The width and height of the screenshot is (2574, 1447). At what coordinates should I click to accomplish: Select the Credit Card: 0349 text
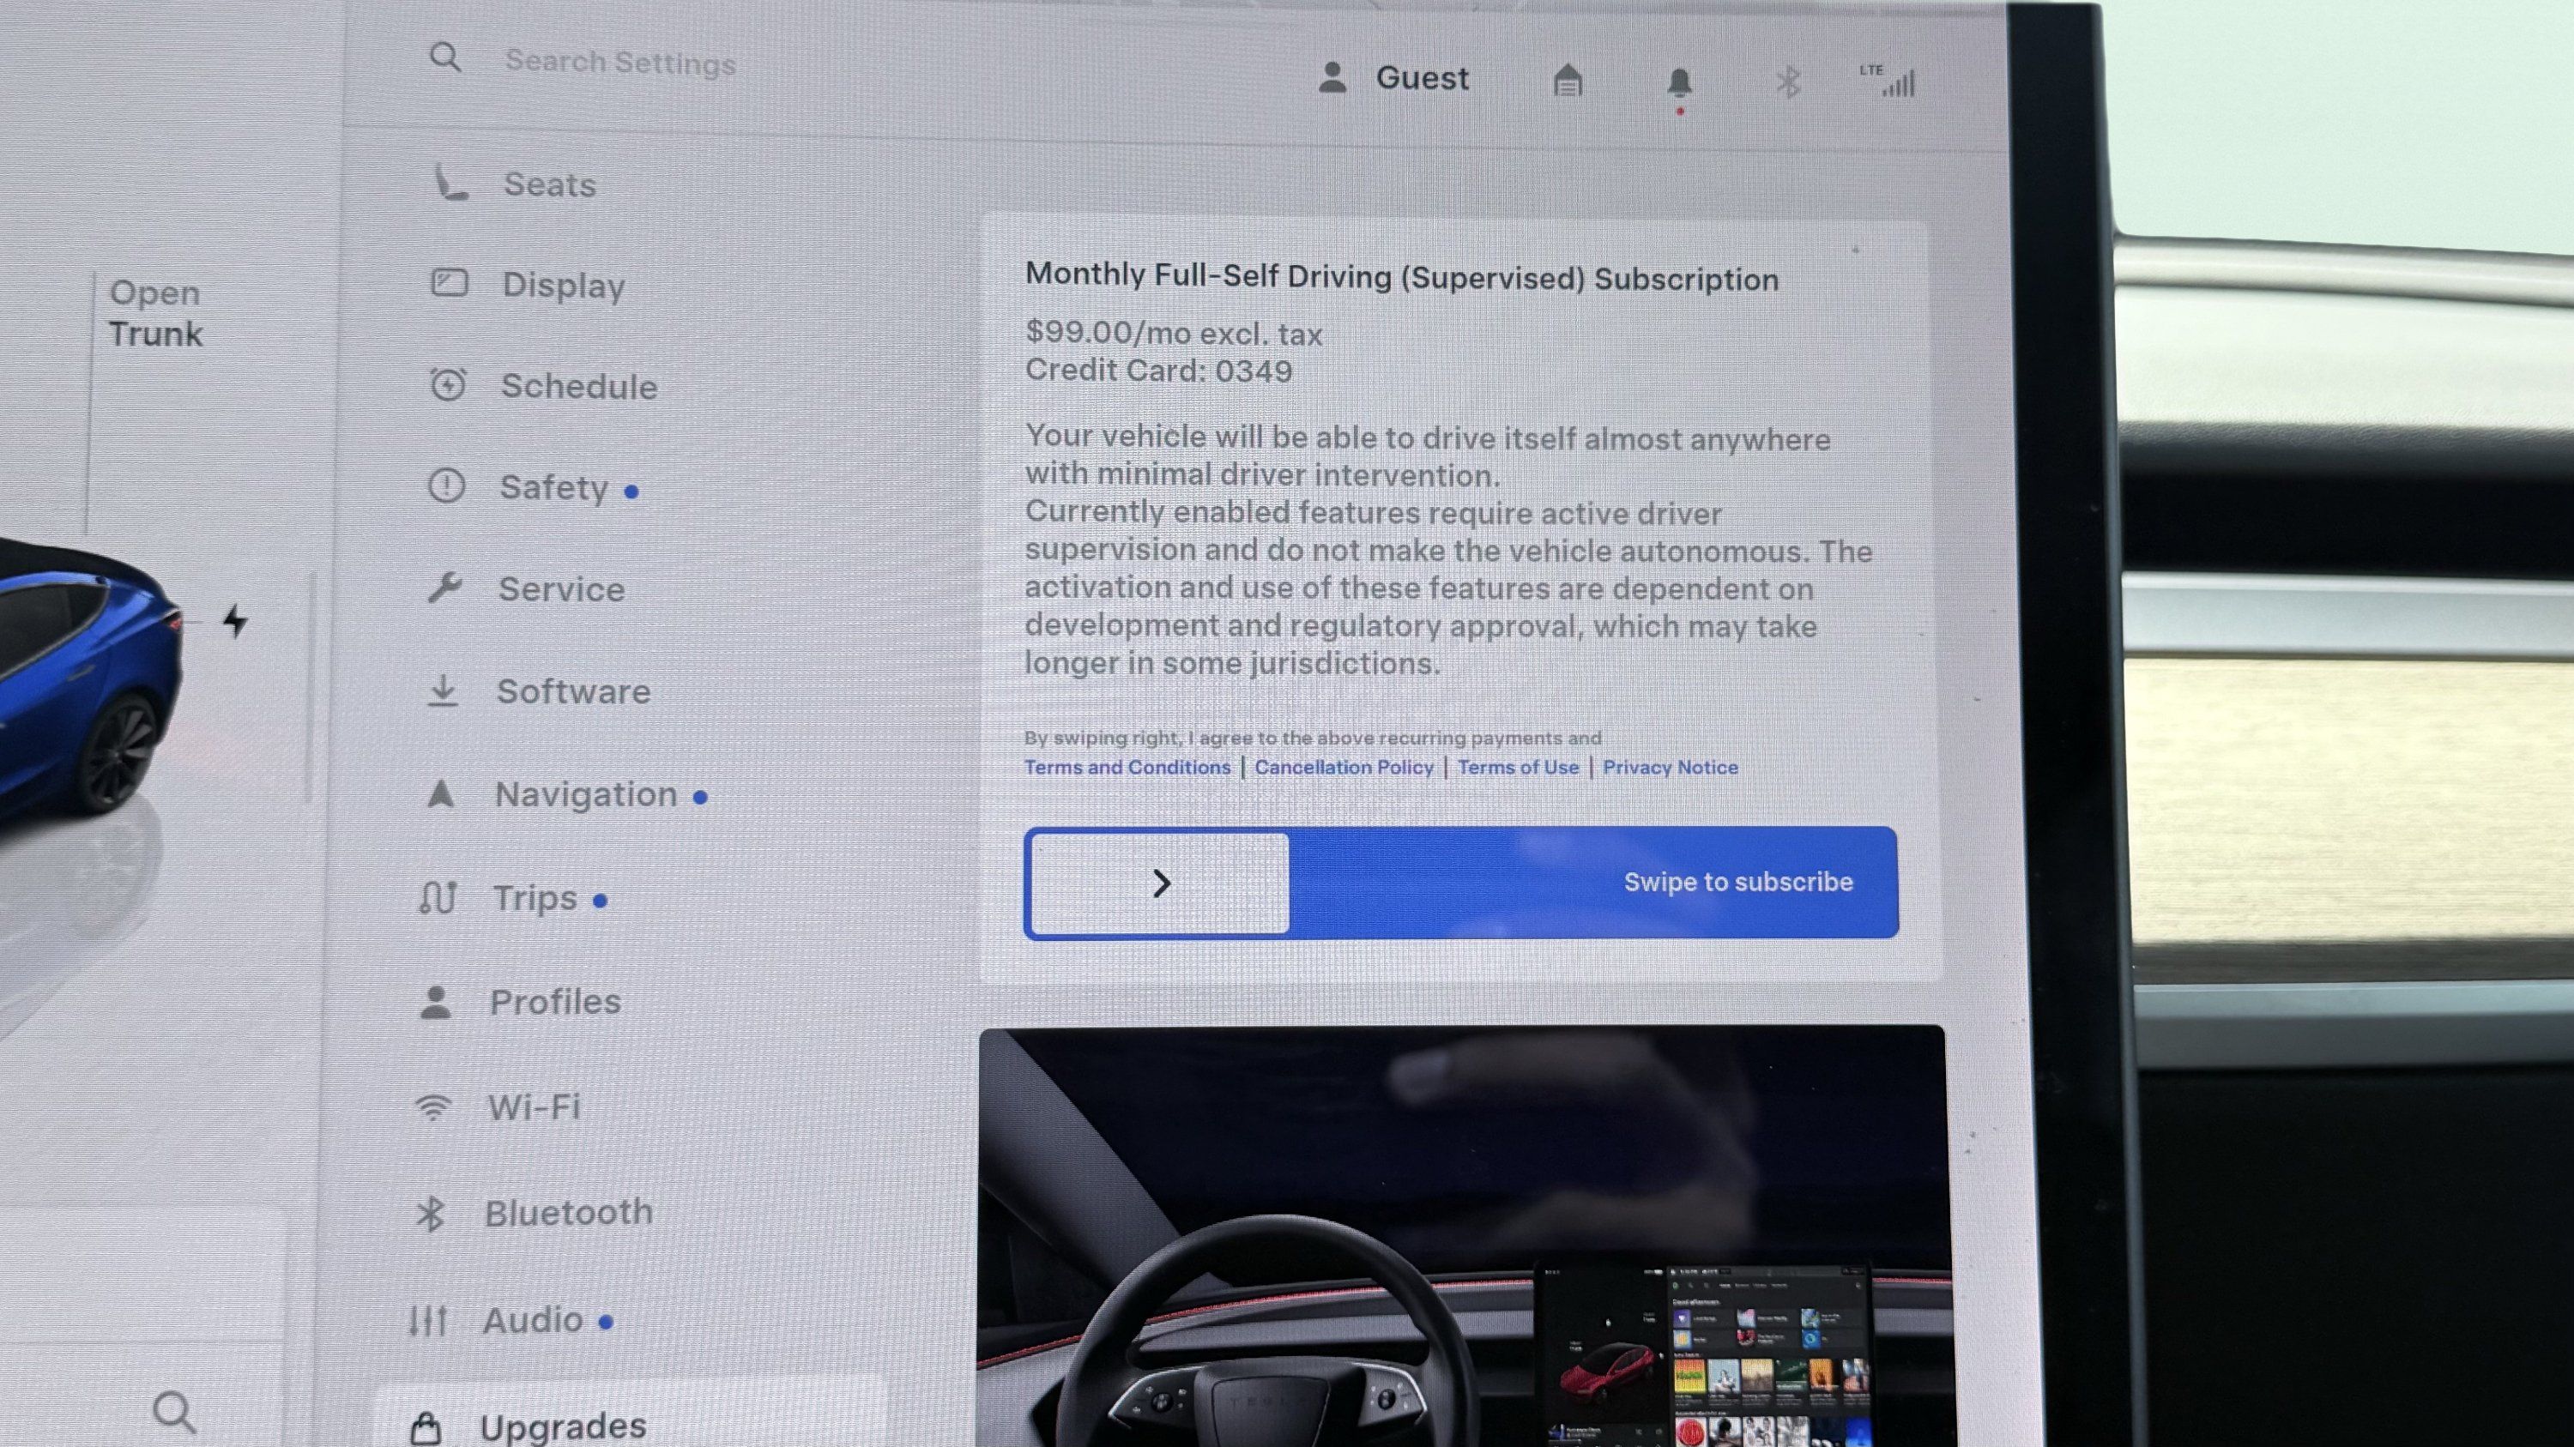coord(1158,371)
